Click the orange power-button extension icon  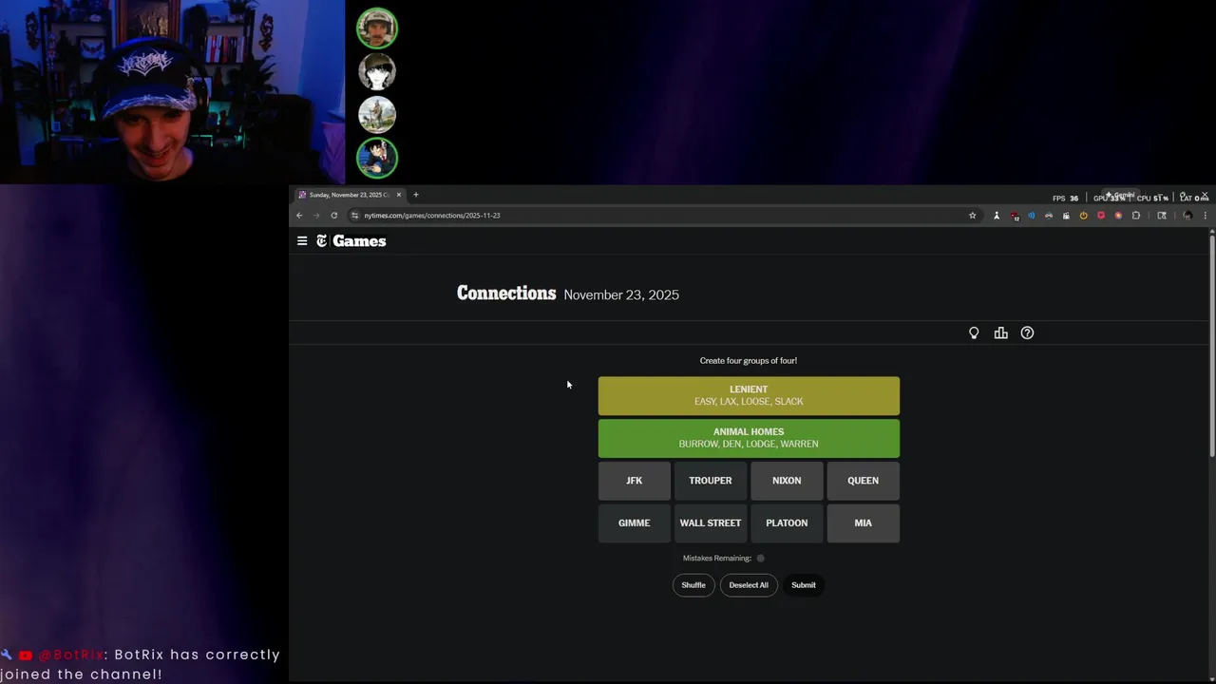(1084, 216)
